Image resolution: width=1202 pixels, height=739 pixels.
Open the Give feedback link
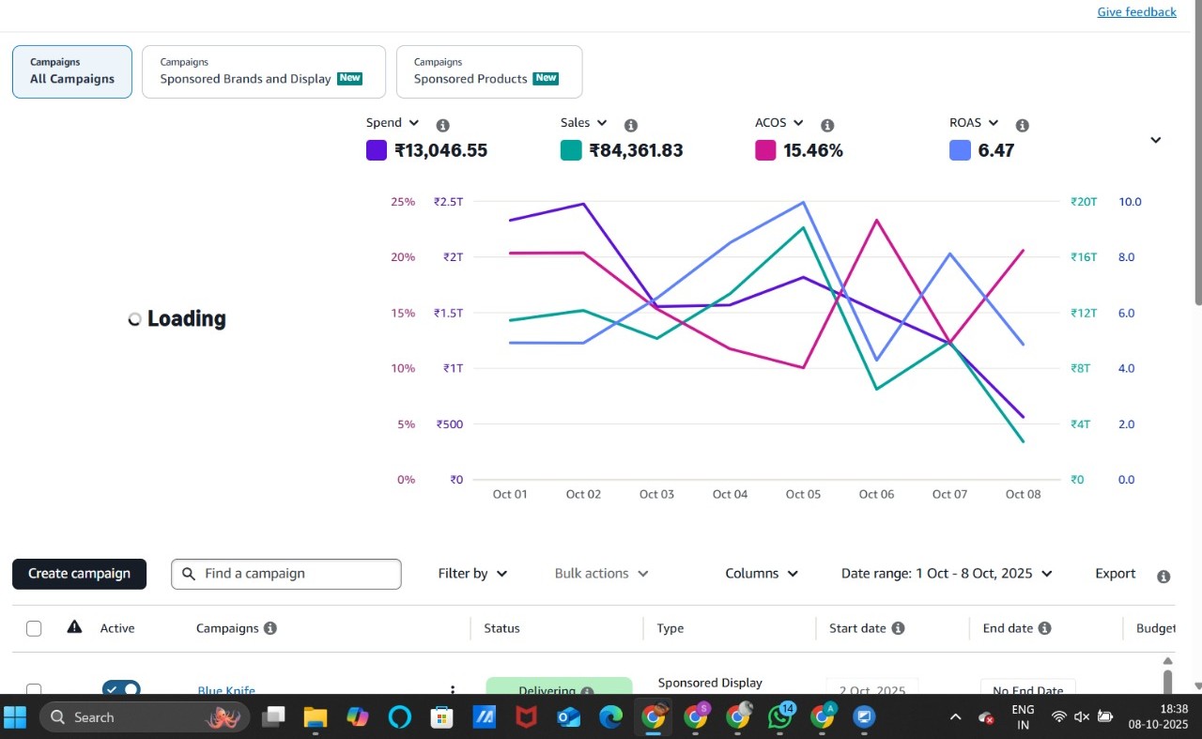(x=1136, y=12)
